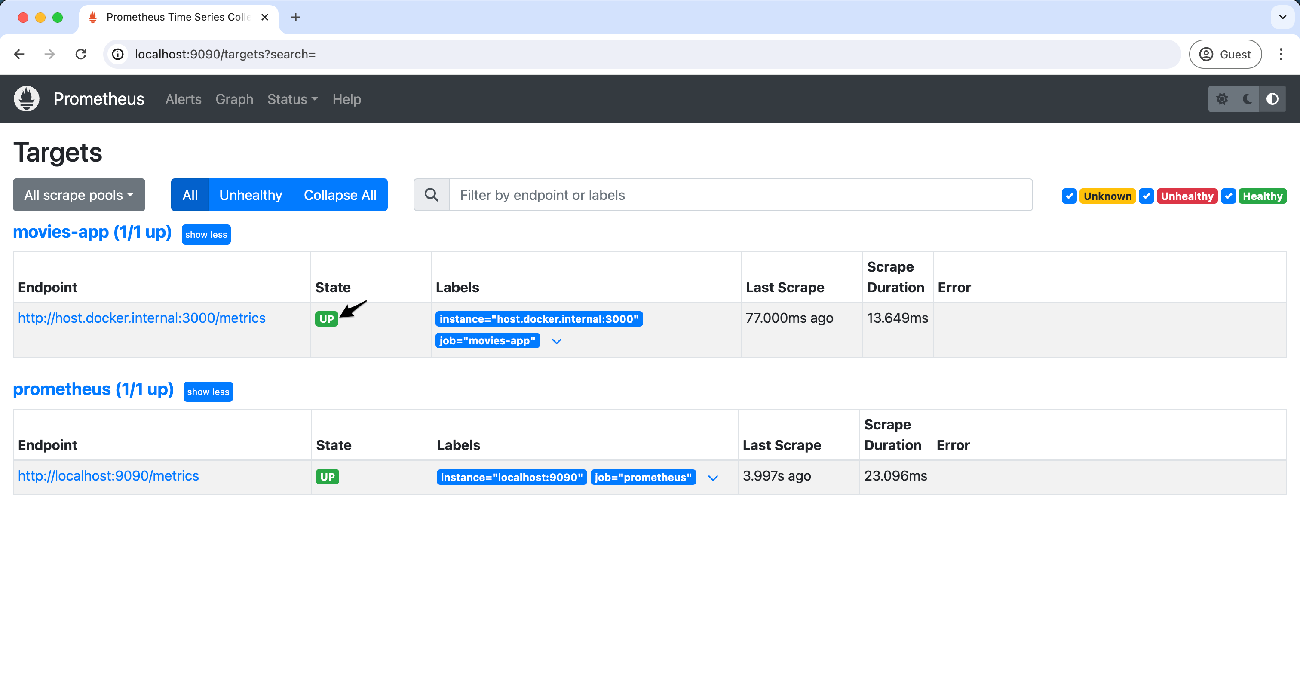The width and height of the screenshot is (1300, 698).
Task: Click the Prometheus brand title
Action: click(x=99, y=99)
